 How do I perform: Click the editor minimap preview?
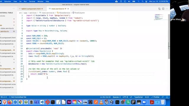point(159,17)
